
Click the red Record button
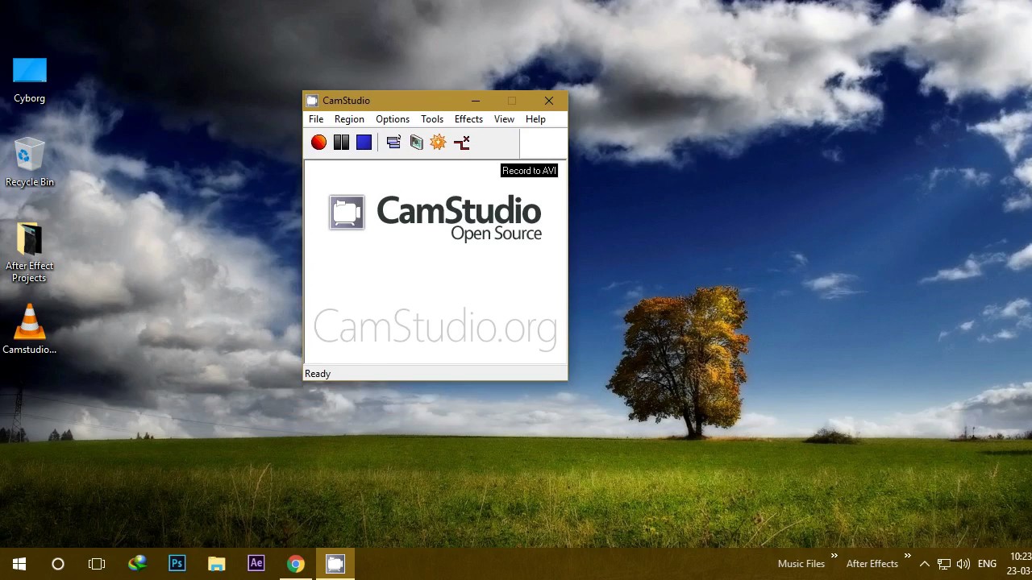point(319,143)
